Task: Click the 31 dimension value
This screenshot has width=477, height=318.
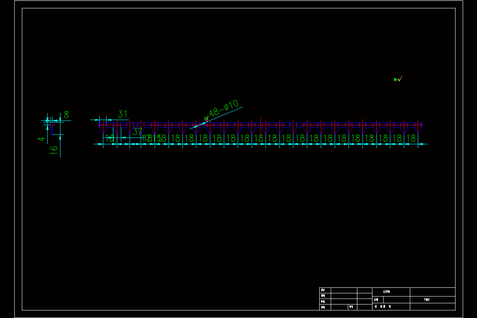Action: pos(123,114)
